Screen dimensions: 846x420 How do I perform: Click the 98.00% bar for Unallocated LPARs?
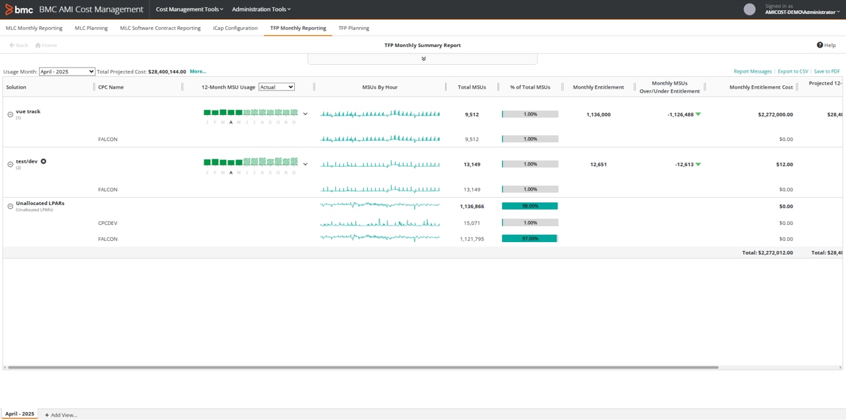(x=530, y=206)
